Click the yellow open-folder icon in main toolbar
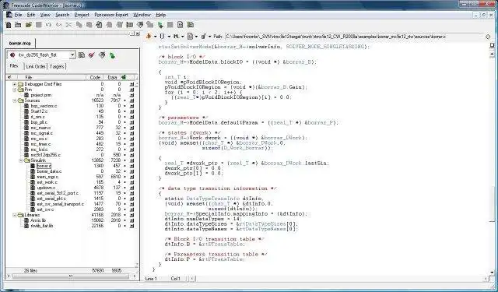The width and height of the screenshot is (498, 292). pos(29,25)
